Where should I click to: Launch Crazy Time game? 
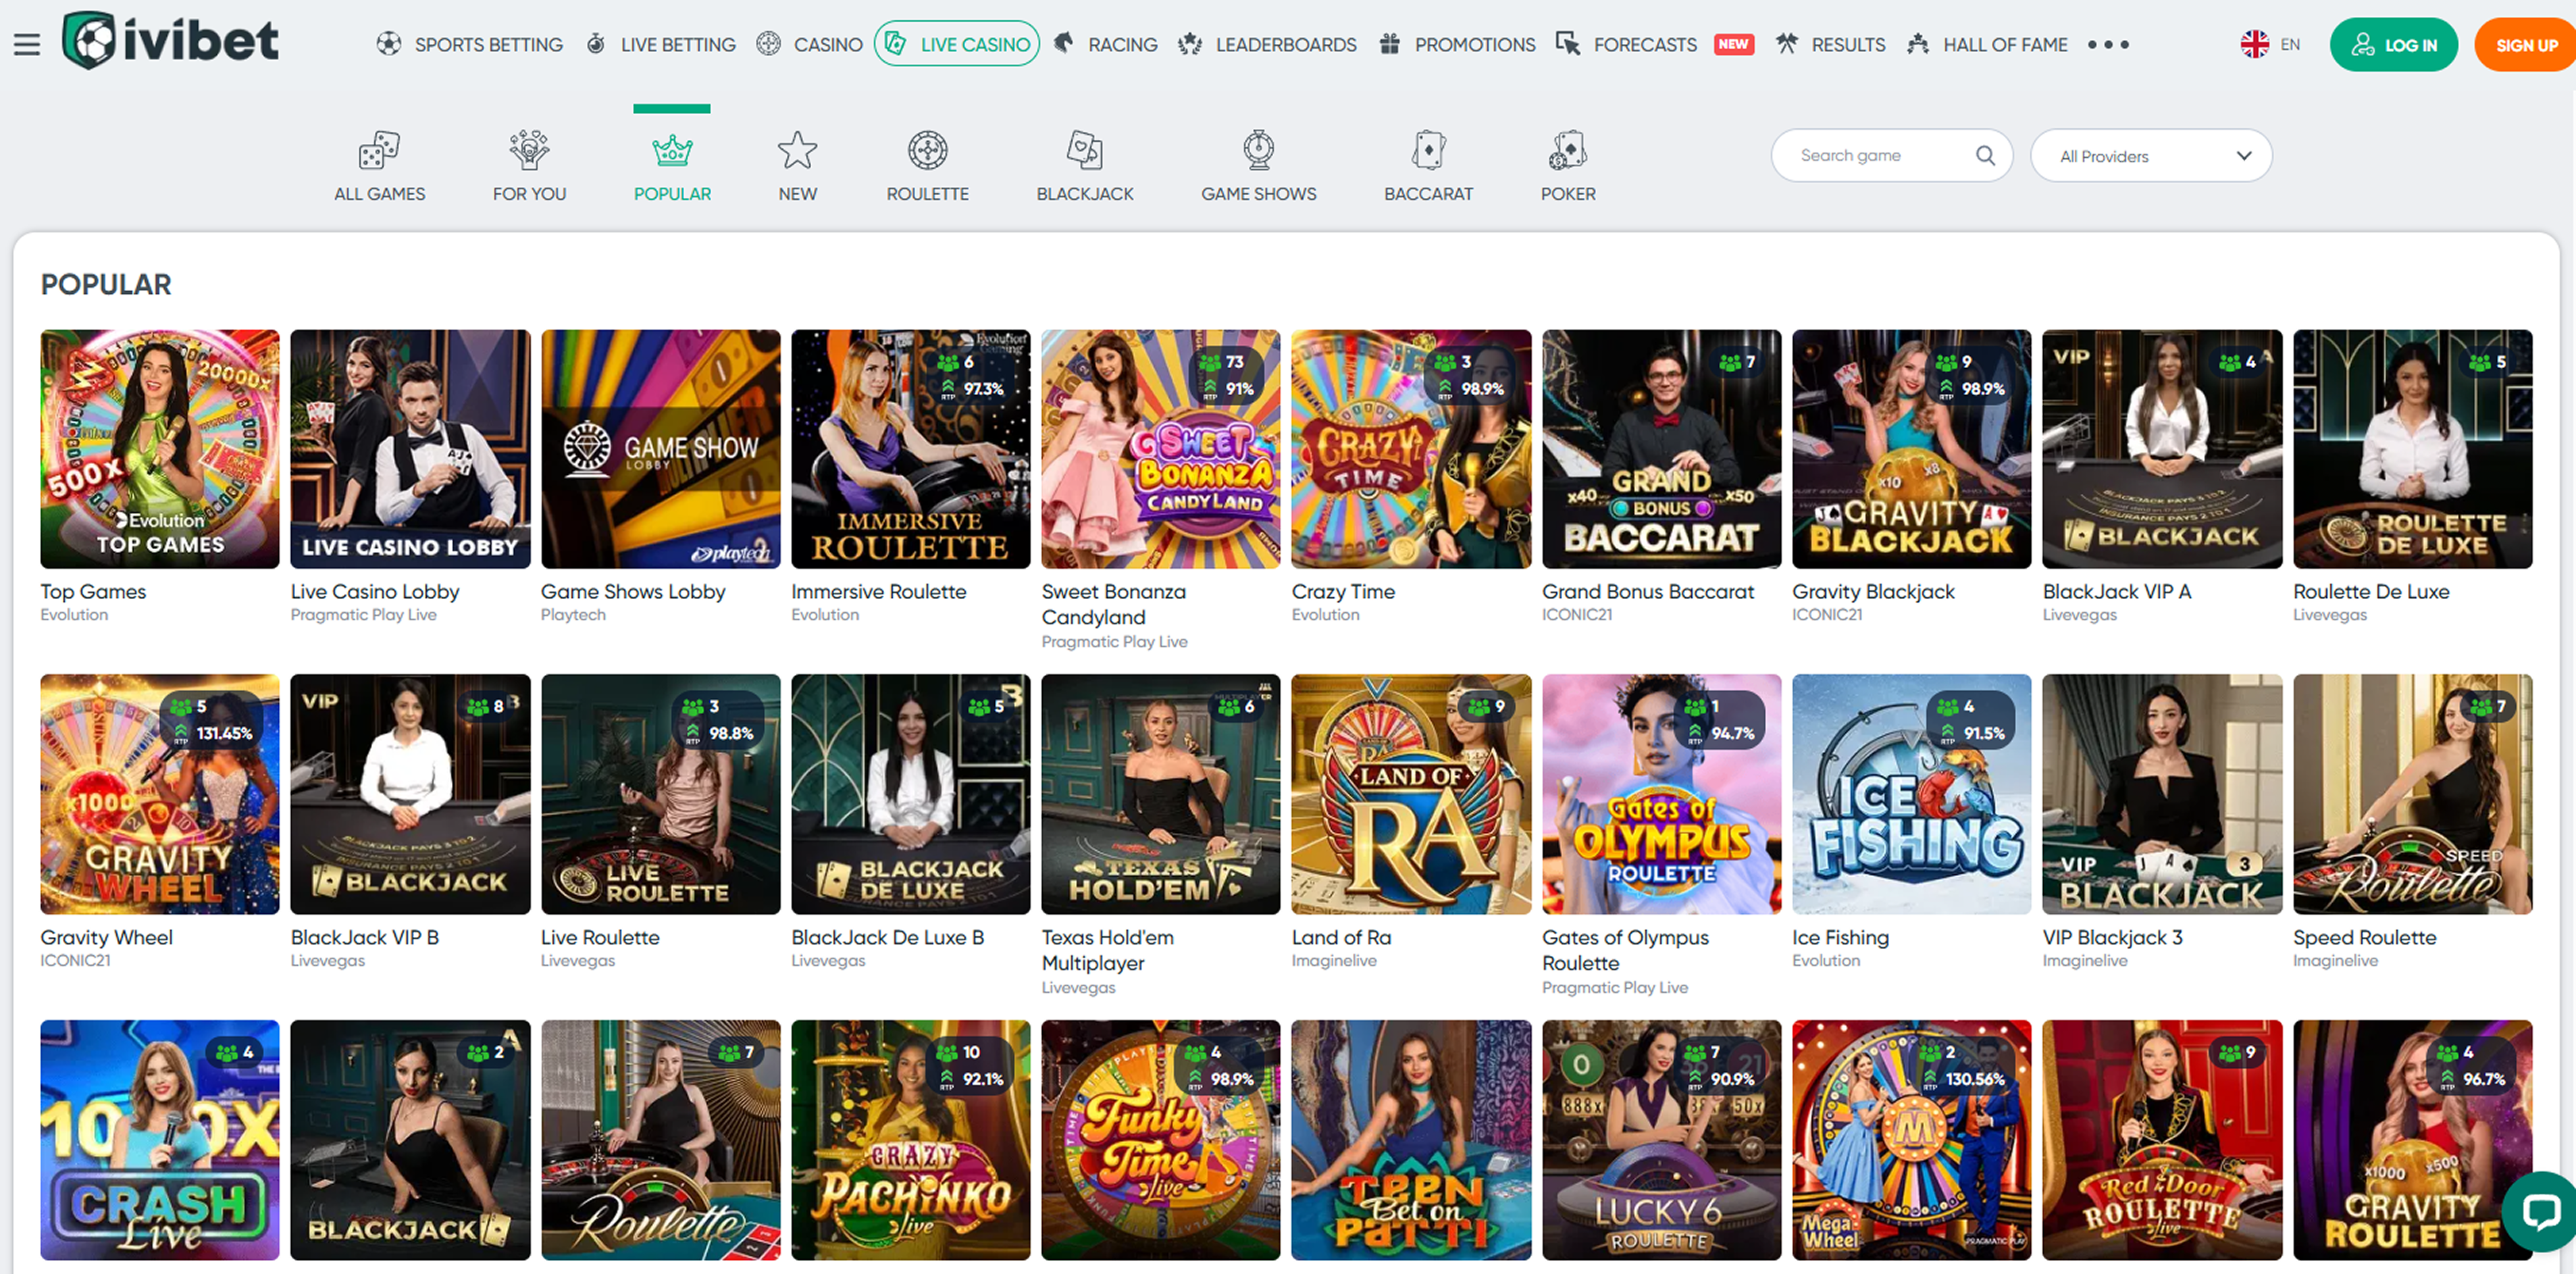[x=1411, y=449]
